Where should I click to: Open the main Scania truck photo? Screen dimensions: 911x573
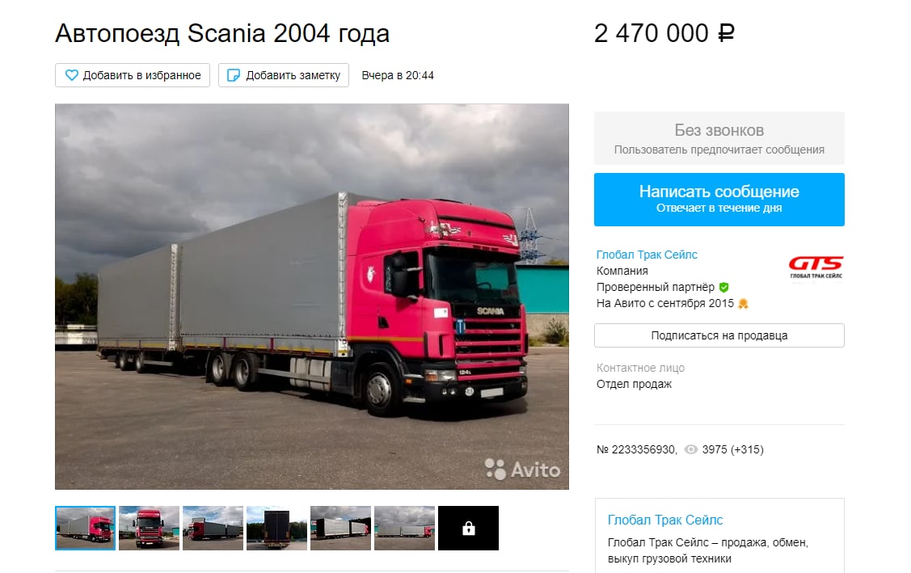point(312,297)
